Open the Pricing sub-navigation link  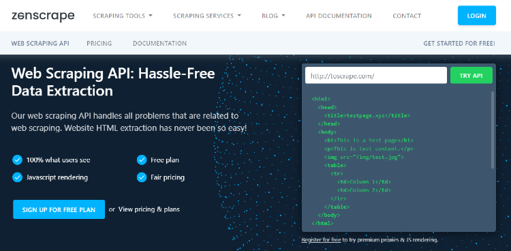point(99,43)
